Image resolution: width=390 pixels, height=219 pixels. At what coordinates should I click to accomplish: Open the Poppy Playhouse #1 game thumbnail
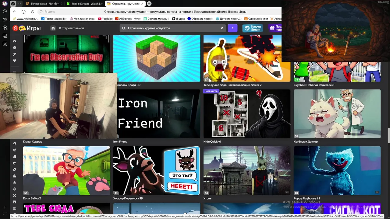pos(337,171)
